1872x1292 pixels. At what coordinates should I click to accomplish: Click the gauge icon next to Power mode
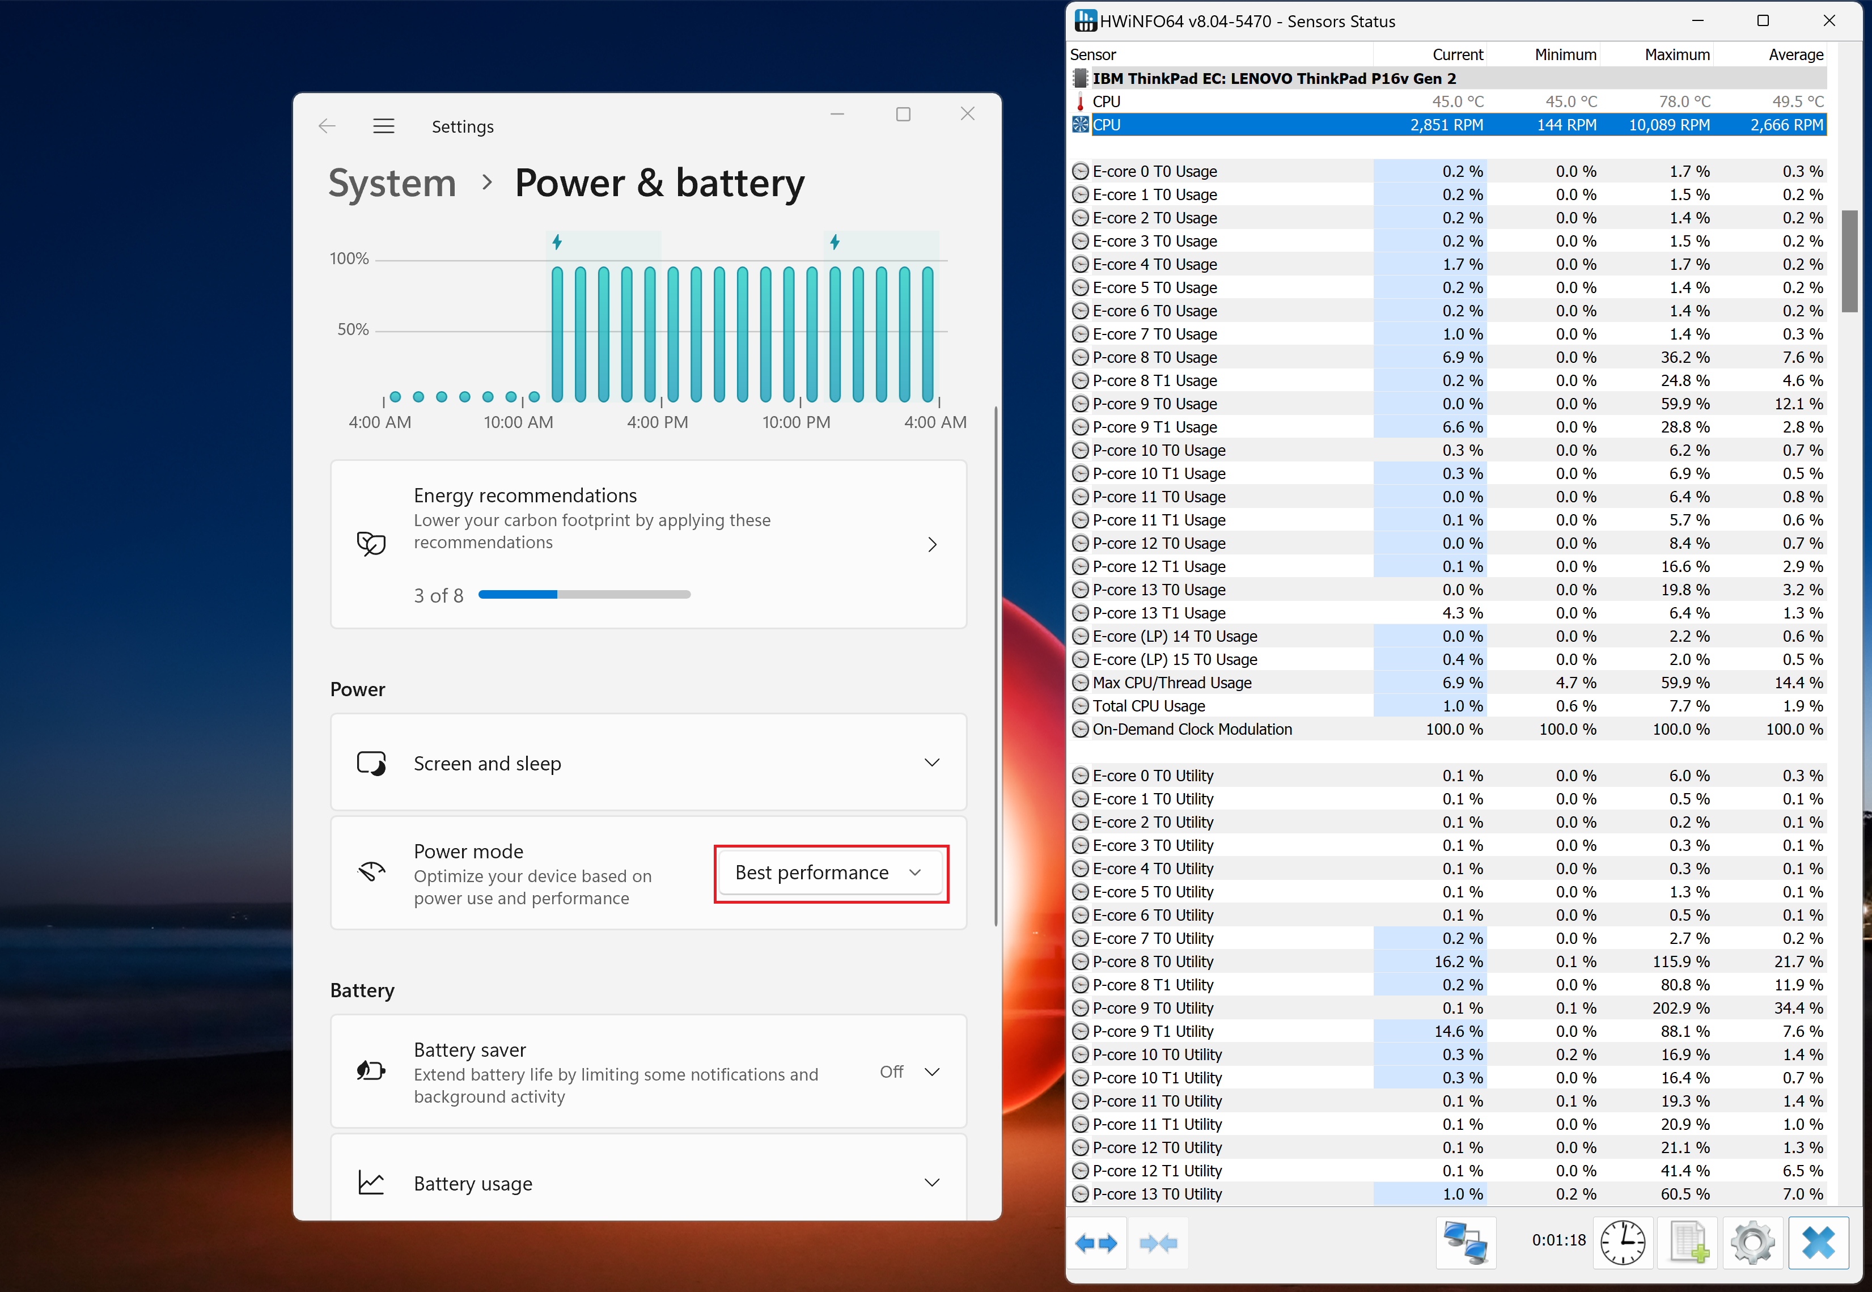(x=371, y=872)
